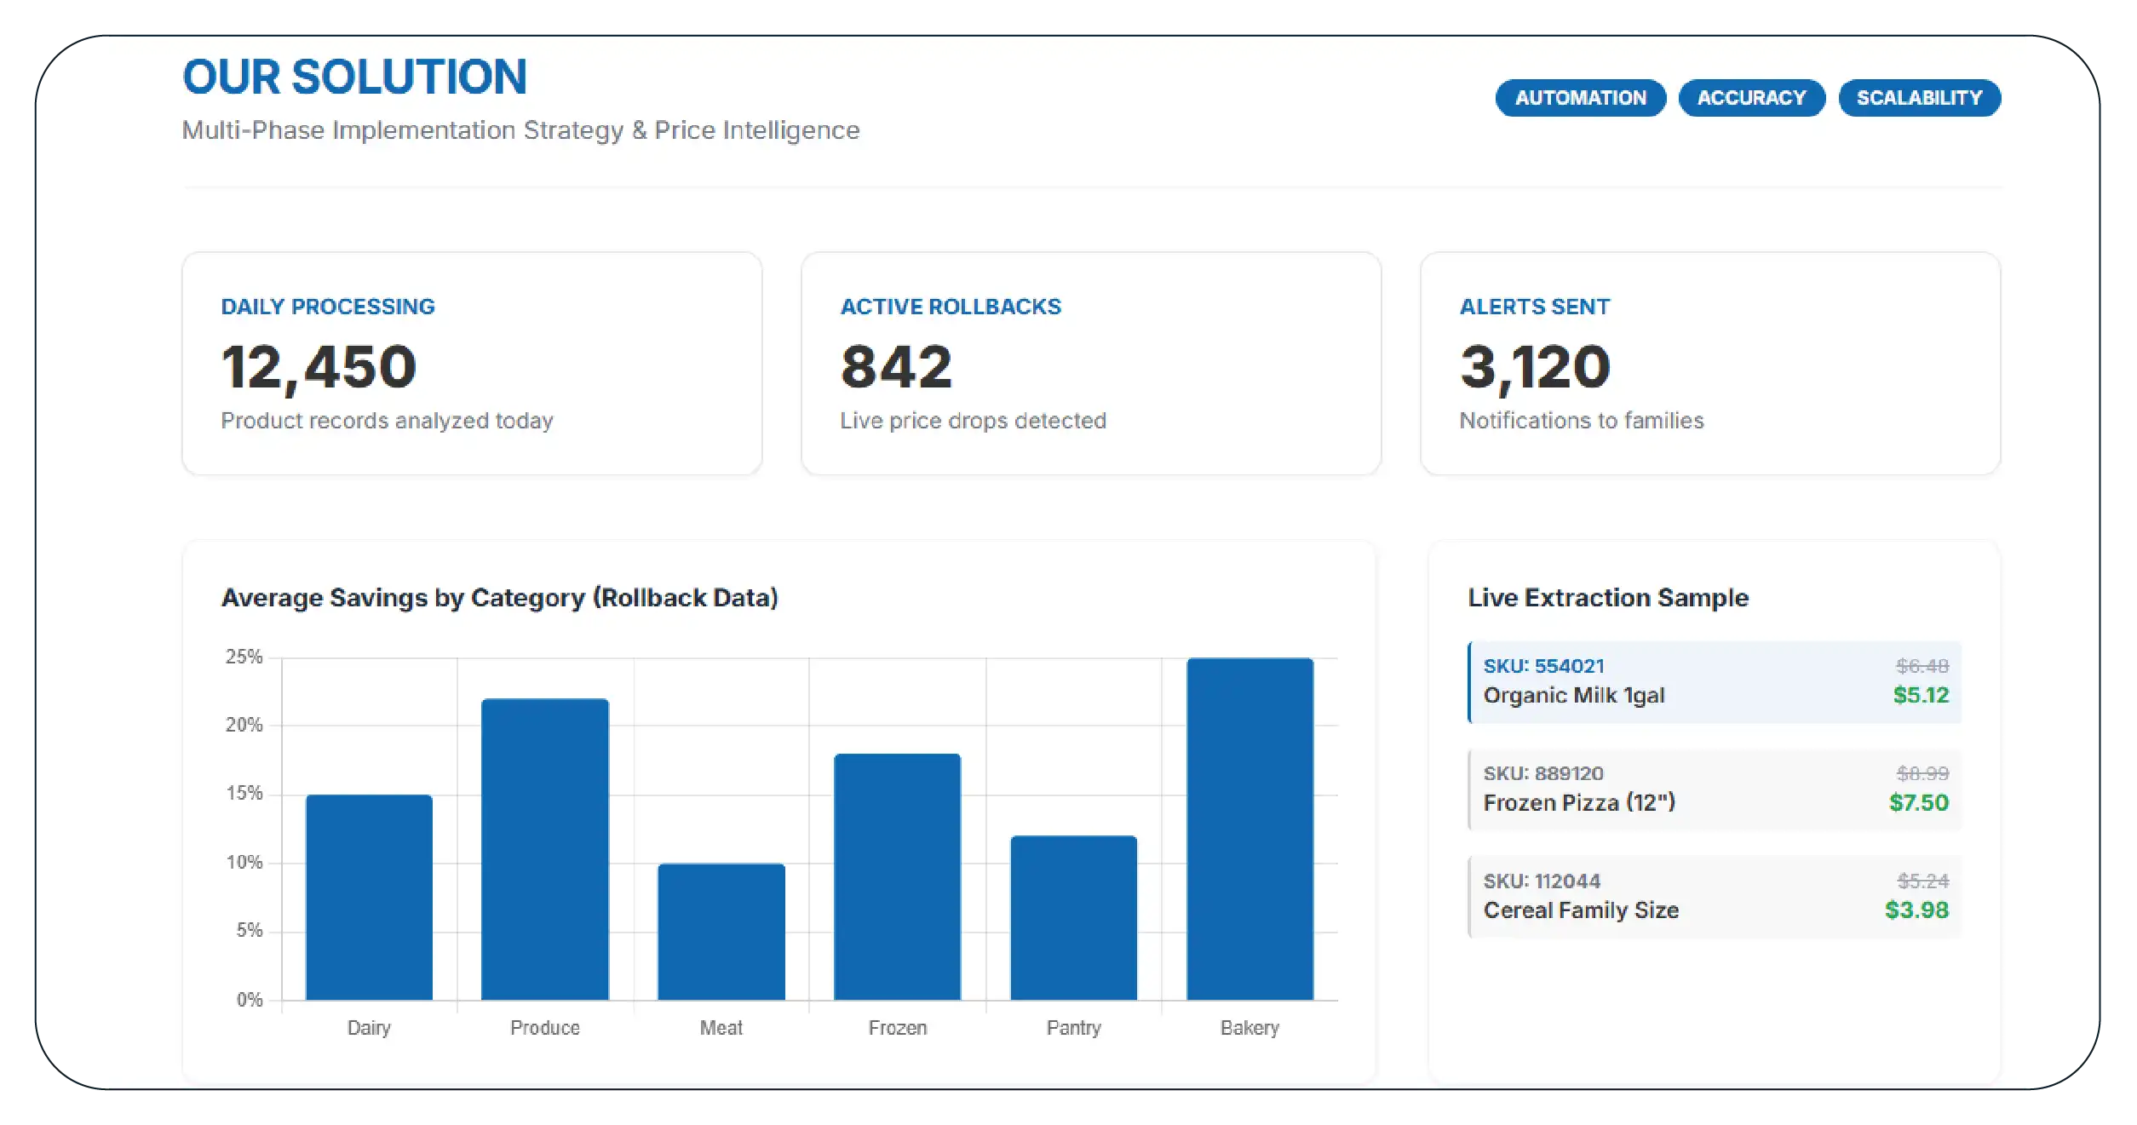This screenshot has height=1125, width=2137.
Task: Click the Bakery bar in chart
Action: click(x=1249, y=829)
